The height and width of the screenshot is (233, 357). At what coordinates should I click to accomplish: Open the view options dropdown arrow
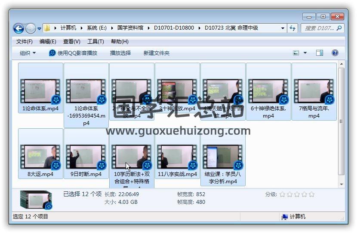[305, 53]
